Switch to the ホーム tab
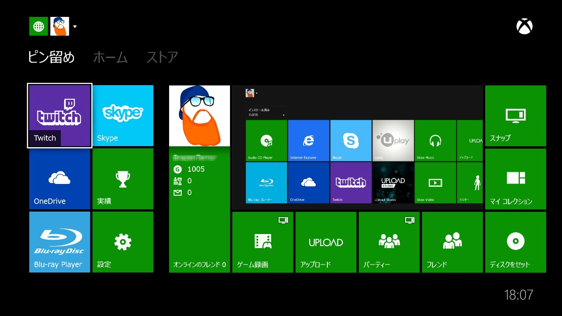 [110, 58]
